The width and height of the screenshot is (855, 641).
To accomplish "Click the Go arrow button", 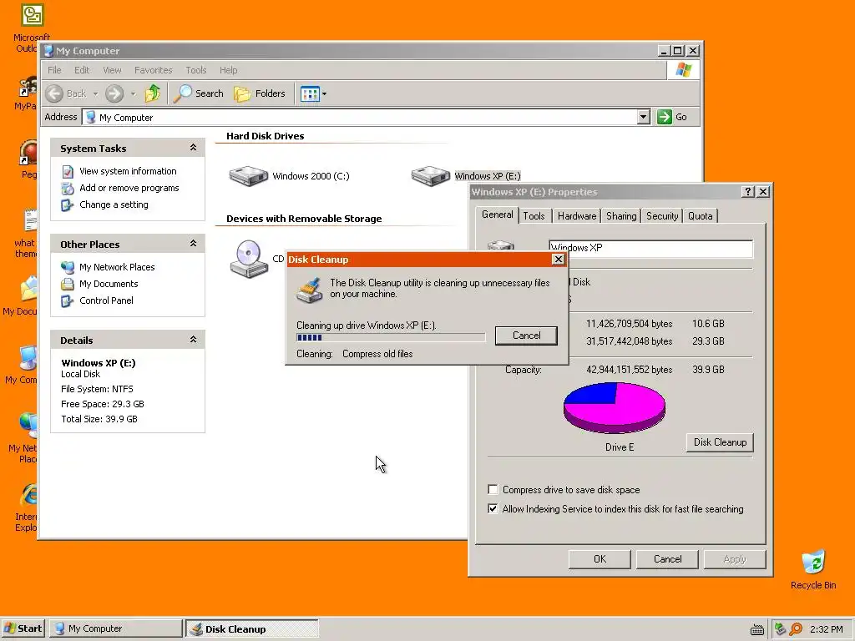I will click(664, 117).
